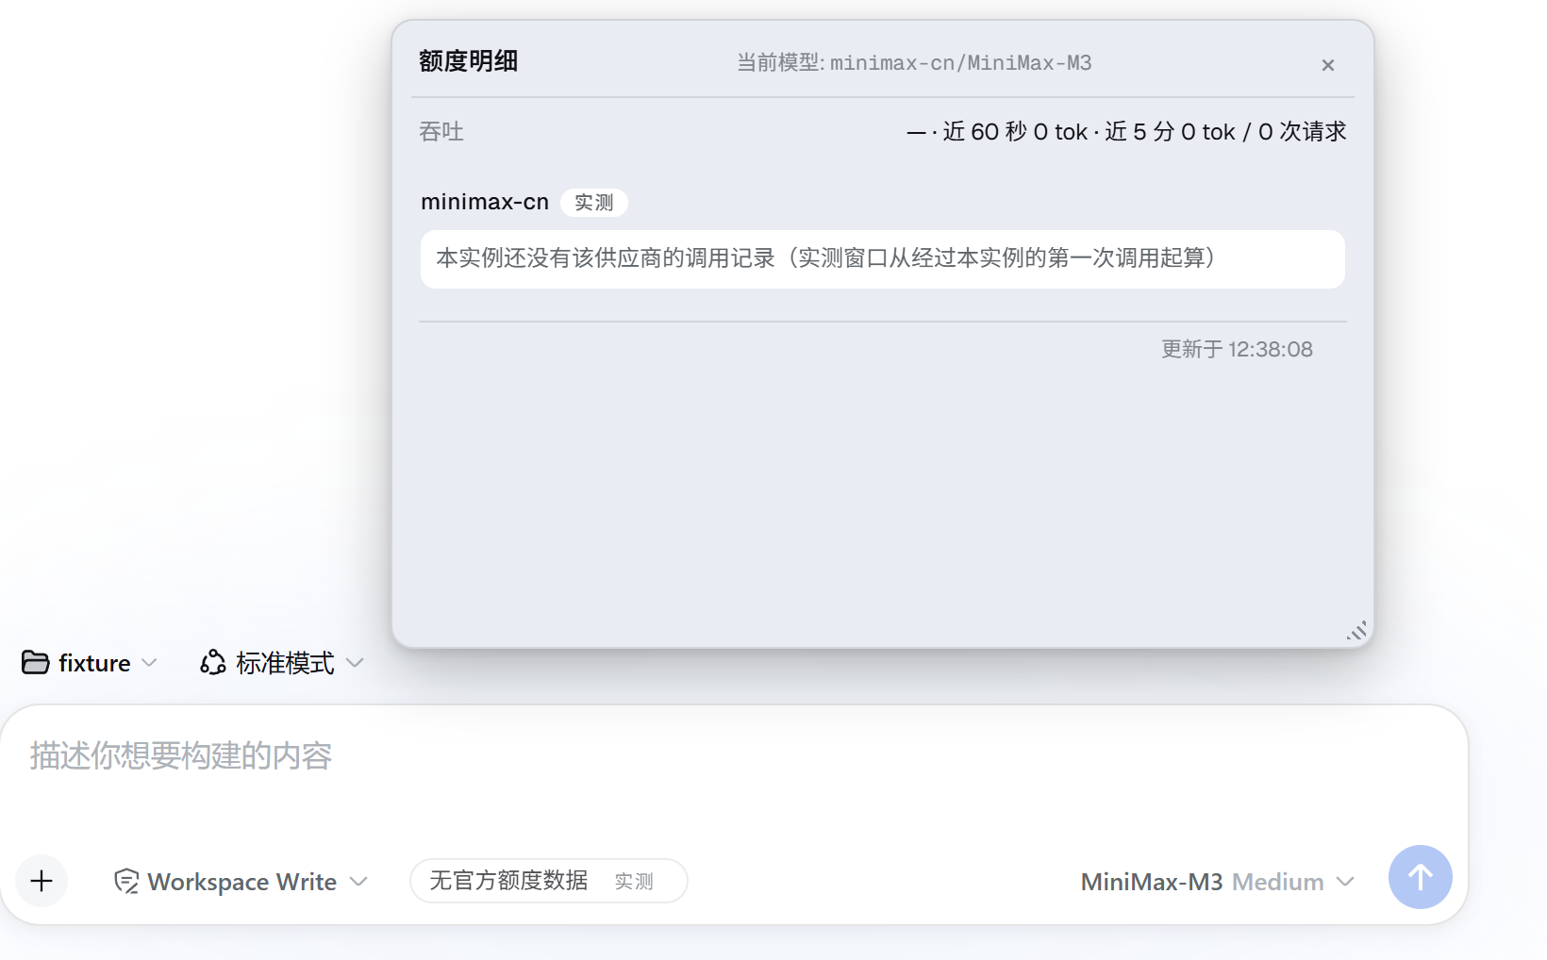The height and width of the screenshot is (960, 1547).
Task: Click the 额度明细 title
Action: point(469,61)
